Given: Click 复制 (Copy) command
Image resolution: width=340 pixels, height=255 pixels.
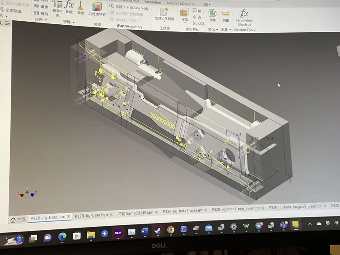Looking at the screenshot, I should [41, 13].
